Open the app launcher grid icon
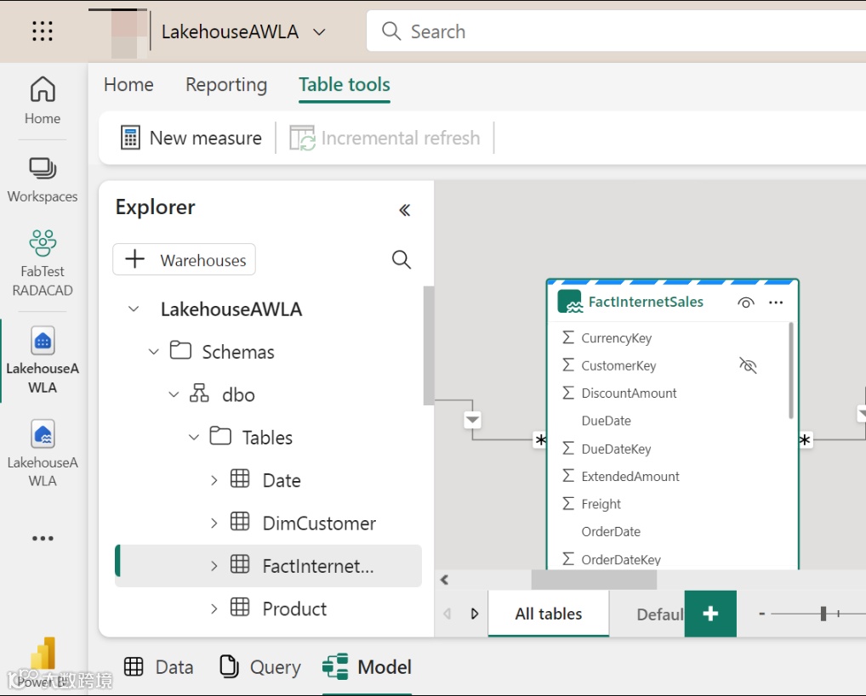The width and height of the screenshot is (866, 696). click(x=43, y=31)
